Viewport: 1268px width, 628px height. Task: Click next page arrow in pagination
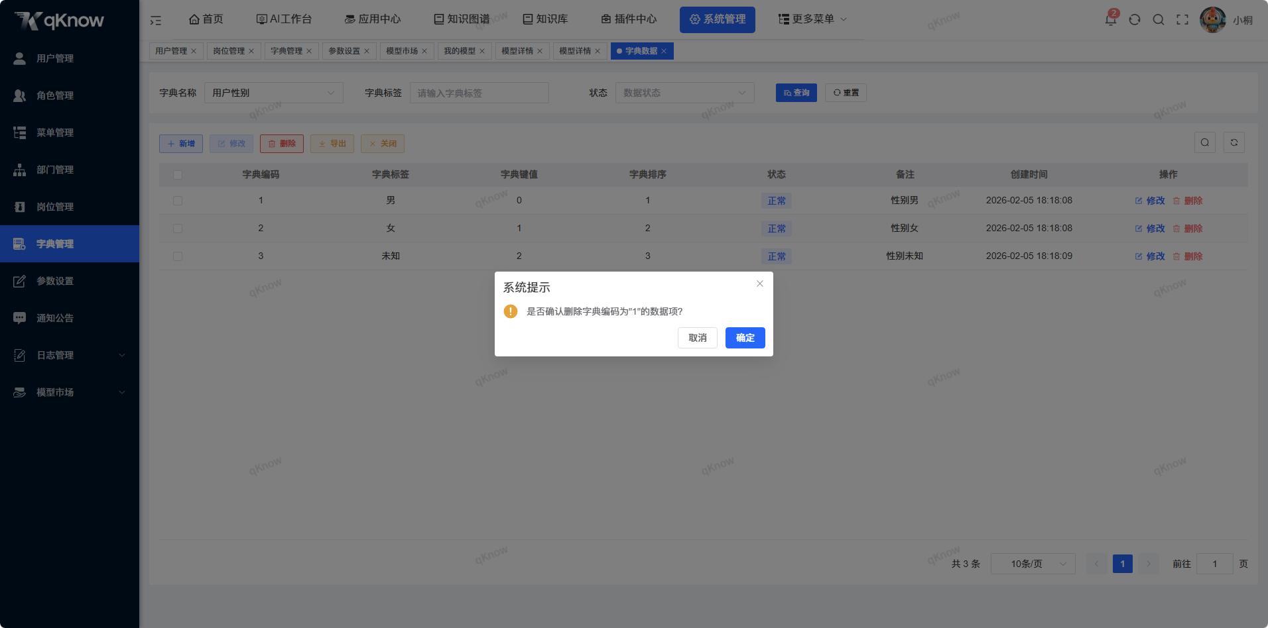1149,564
